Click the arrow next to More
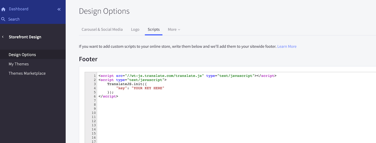 click(179, 30)
